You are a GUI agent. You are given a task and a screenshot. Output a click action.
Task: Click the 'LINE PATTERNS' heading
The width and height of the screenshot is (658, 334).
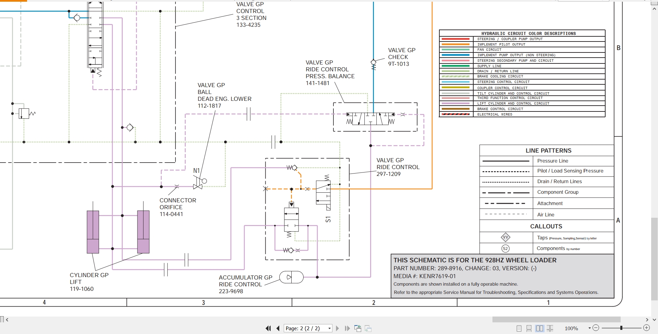(548, 151)
